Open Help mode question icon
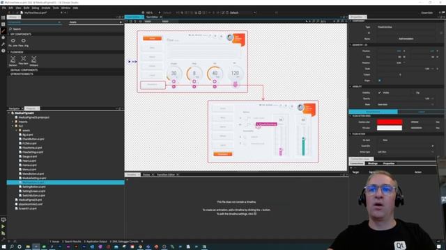This screenshot has height=250, width=446. coord(3,51)
